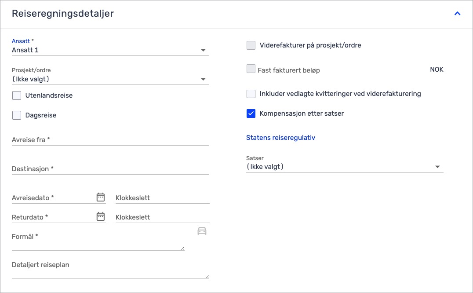The width and height of the screenshot is (473, 293).
Task: Collapse the Reiseregningsdetaljer panel
Action: [457, 14]
